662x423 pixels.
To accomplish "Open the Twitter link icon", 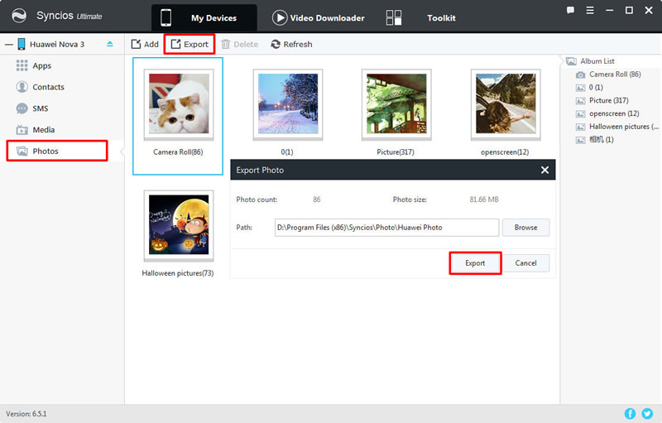I will point(647,413).
